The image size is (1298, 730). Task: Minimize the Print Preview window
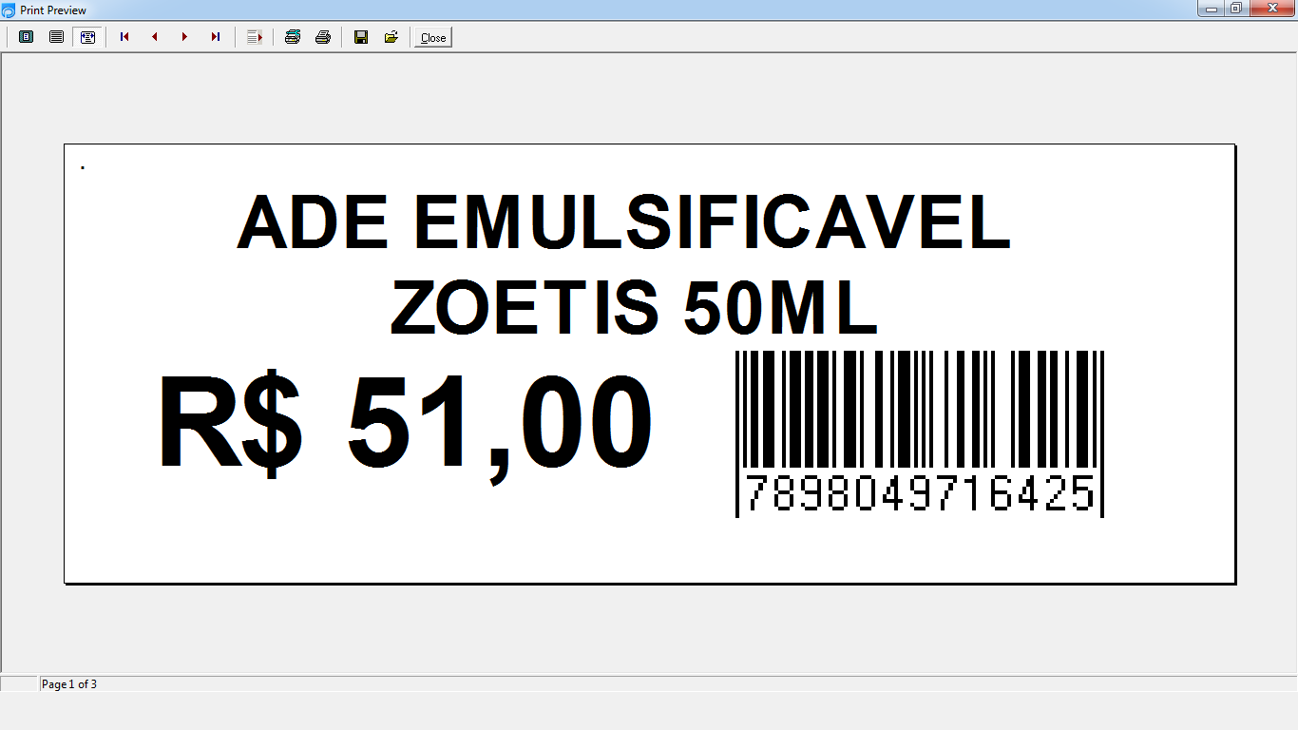1211,9
